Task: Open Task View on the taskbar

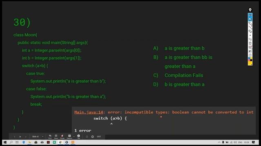Action: pyautogui.click(x=17, y=142)
